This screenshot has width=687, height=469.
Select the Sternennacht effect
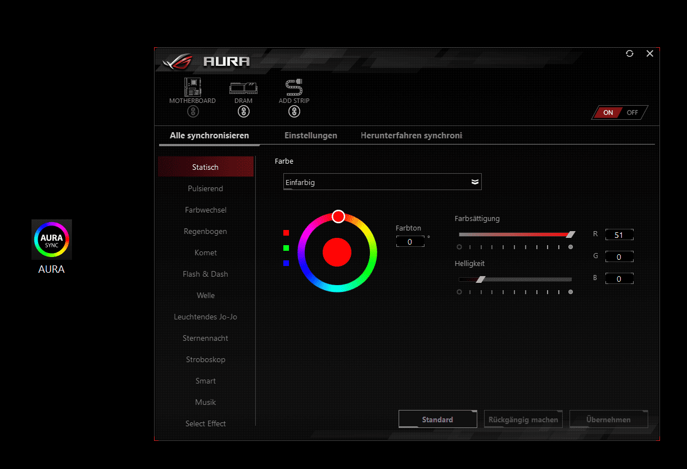point(206,338)
